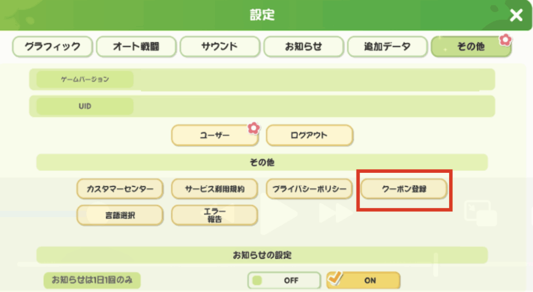Open クーポン登録 coupon registration
533x292 pixels.
(x=404, y=189)
